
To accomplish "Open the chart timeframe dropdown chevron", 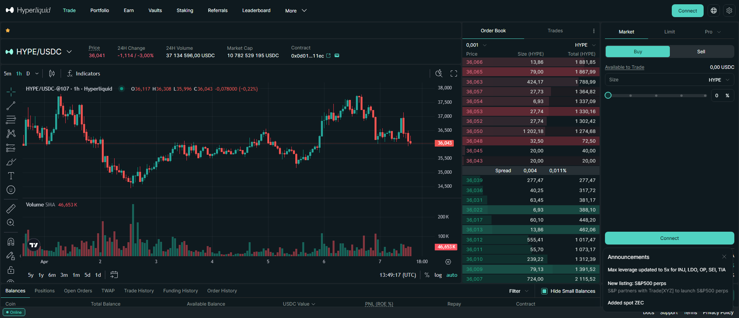I will (37, 73).
